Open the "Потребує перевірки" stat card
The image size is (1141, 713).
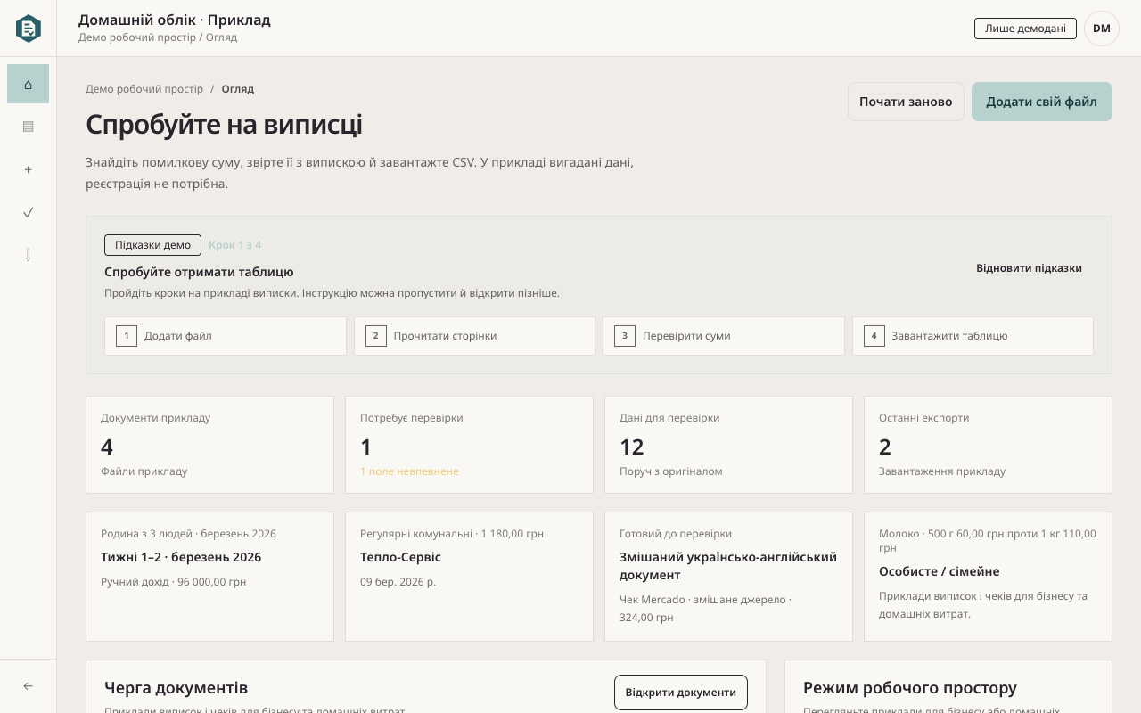tap(469, 445)
